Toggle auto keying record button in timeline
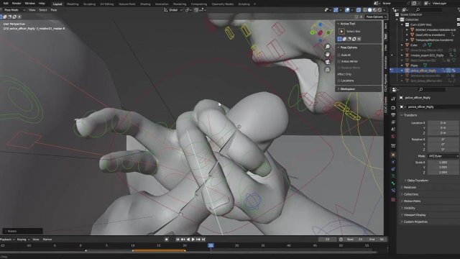460x259 pixels. click(x=166, y=240)
